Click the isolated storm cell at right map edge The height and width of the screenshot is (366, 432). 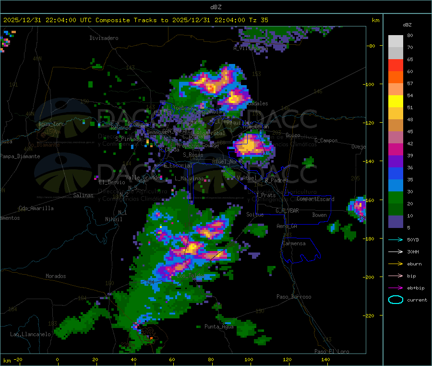[358, 208]
